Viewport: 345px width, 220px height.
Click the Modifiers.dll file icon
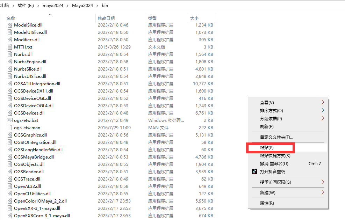tap(10, 39)
